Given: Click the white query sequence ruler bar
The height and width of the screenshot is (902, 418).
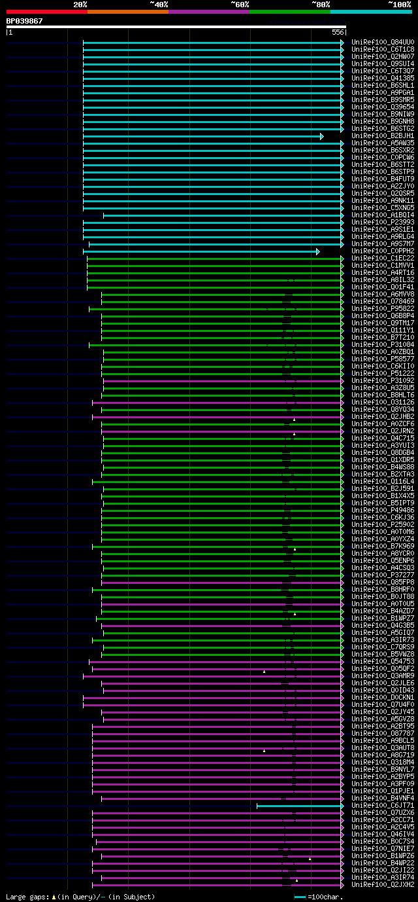Looking at the screenshot, I should 176,27.
